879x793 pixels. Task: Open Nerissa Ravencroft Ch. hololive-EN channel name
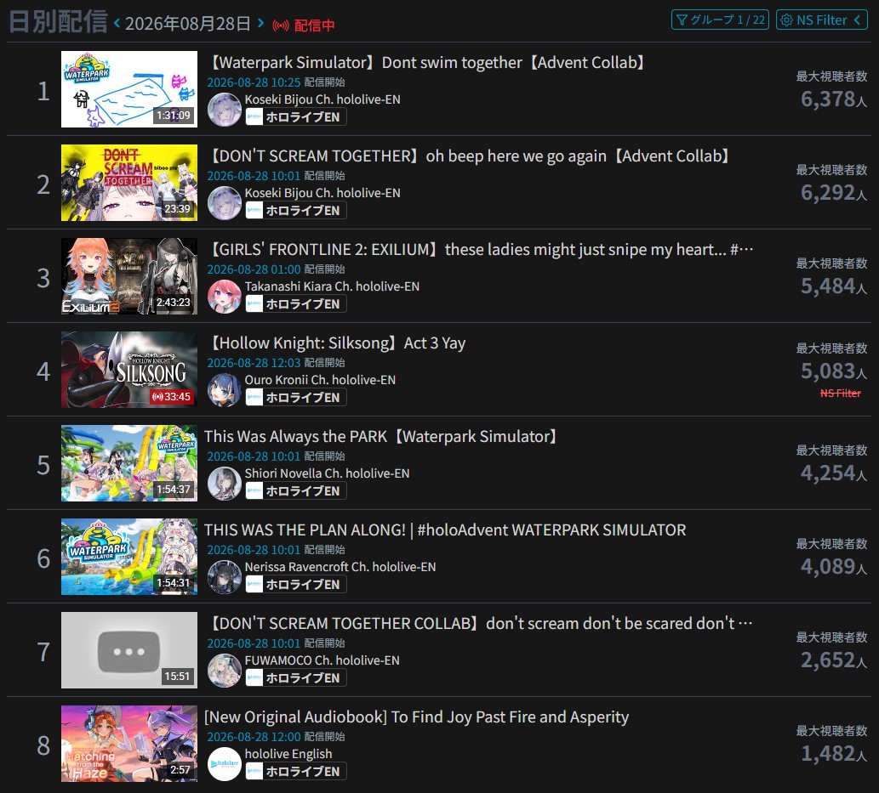click(340, 567)
